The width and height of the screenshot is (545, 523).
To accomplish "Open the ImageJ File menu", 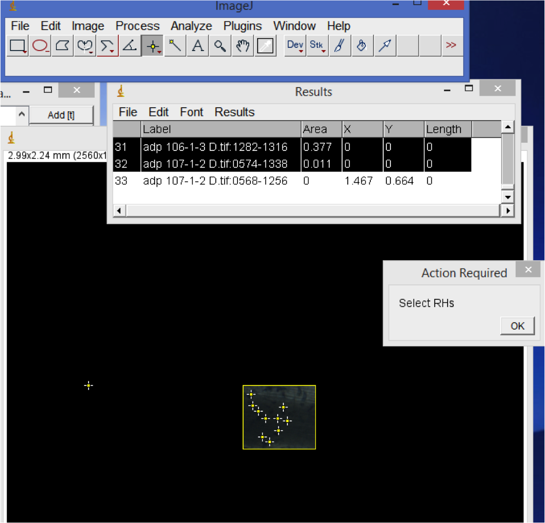I will (20, 26).
